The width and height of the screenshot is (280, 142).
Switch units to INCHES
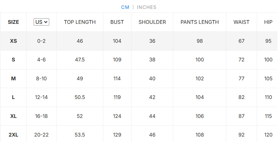coord(146,7)
